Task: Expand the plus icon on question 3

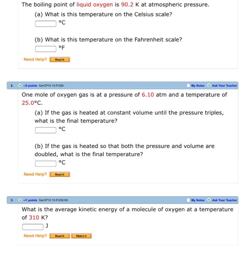Action: (19, 200)
